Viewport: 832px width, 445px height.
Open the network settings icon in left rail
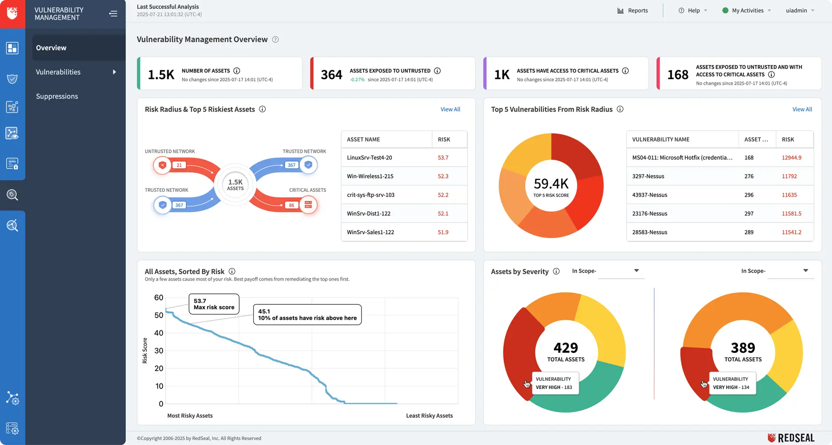tap(12, 398)
